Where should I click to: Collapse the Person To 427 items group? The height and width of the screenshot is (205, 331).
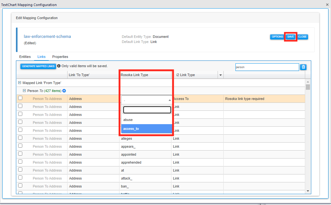pyautogui.click(x=25, y=90)
